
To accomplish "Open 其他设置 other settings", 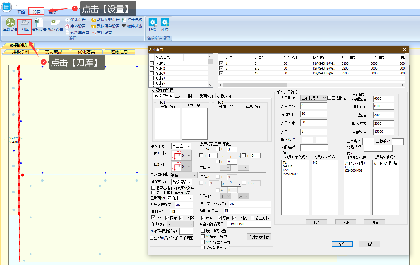I will pyautogui.click(x=102, y=32).
